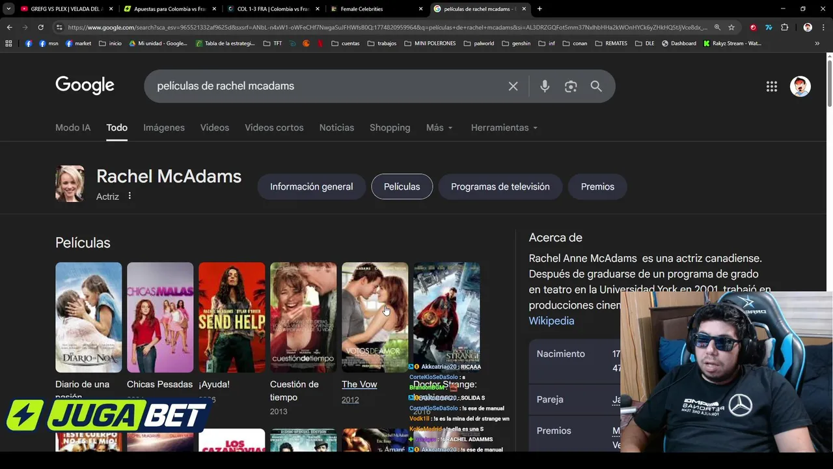The width and height of the screenshot is (833, 469).
Task: Click the browser address bar URL
Action: tap(387, 27)
